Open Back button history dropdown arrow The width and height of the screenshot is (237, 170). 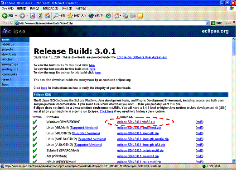16,16
